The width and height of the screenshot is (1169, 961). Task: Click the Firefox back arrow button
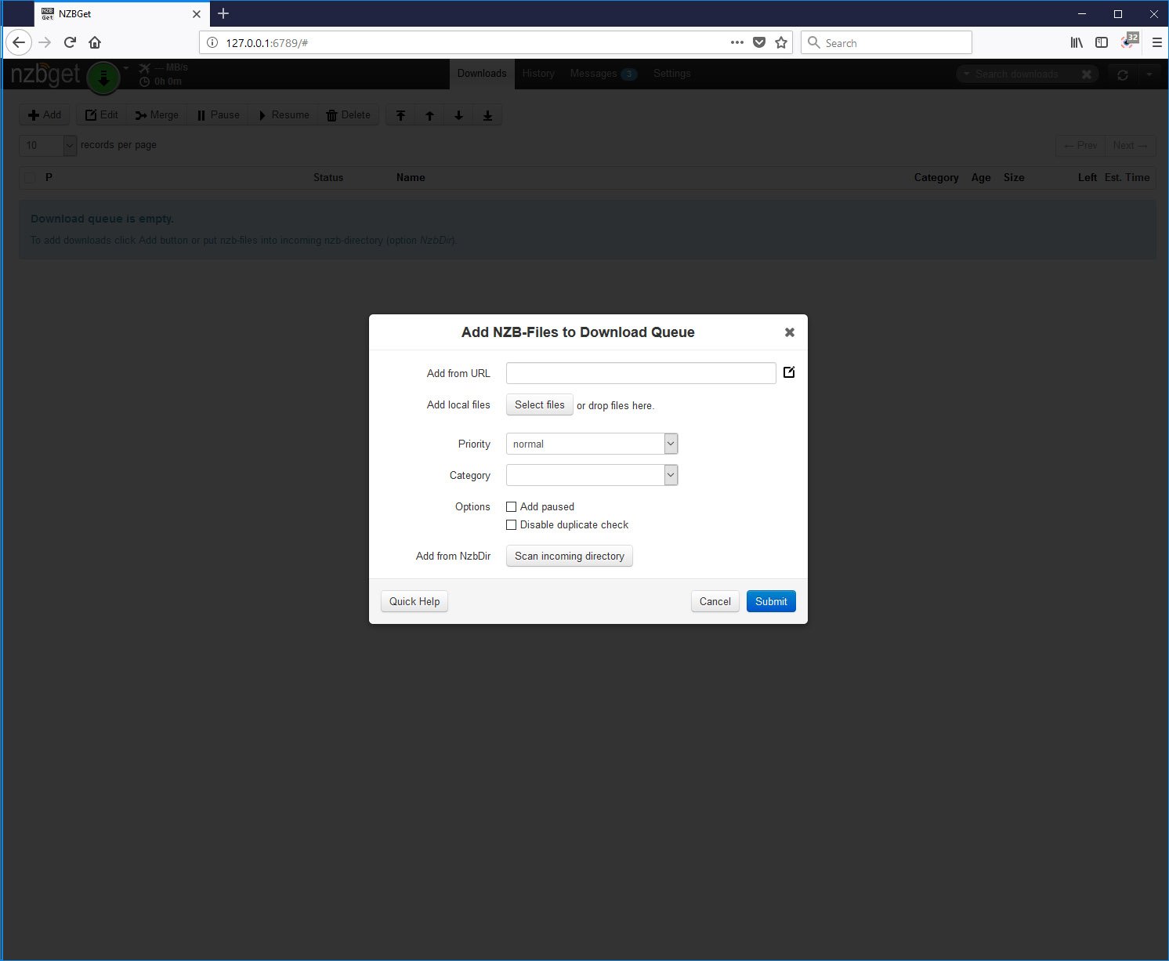(x=19, y=42)
